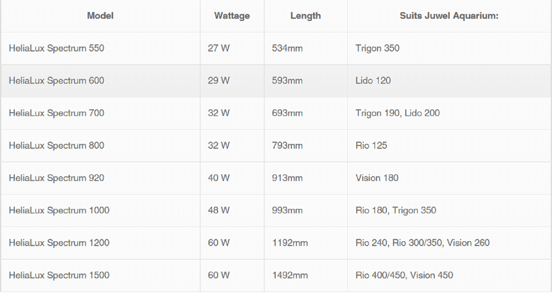Select the Vision 180 aquarium cell
Viewport: 552px width, 293px height.
pyautogui.click(x=377, y=178)
